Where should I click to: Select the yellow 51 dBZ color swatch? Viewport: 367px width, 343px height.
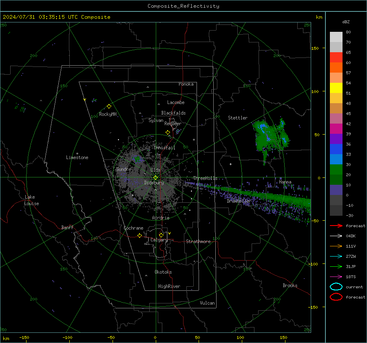tap(336, 88)
